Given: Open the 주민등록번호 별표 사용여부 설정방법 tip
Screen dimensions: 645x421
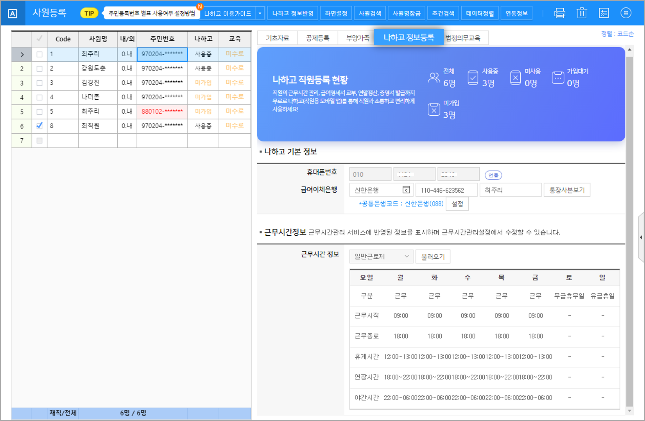Looking at the screenshot, I should [x=152, y=13].
